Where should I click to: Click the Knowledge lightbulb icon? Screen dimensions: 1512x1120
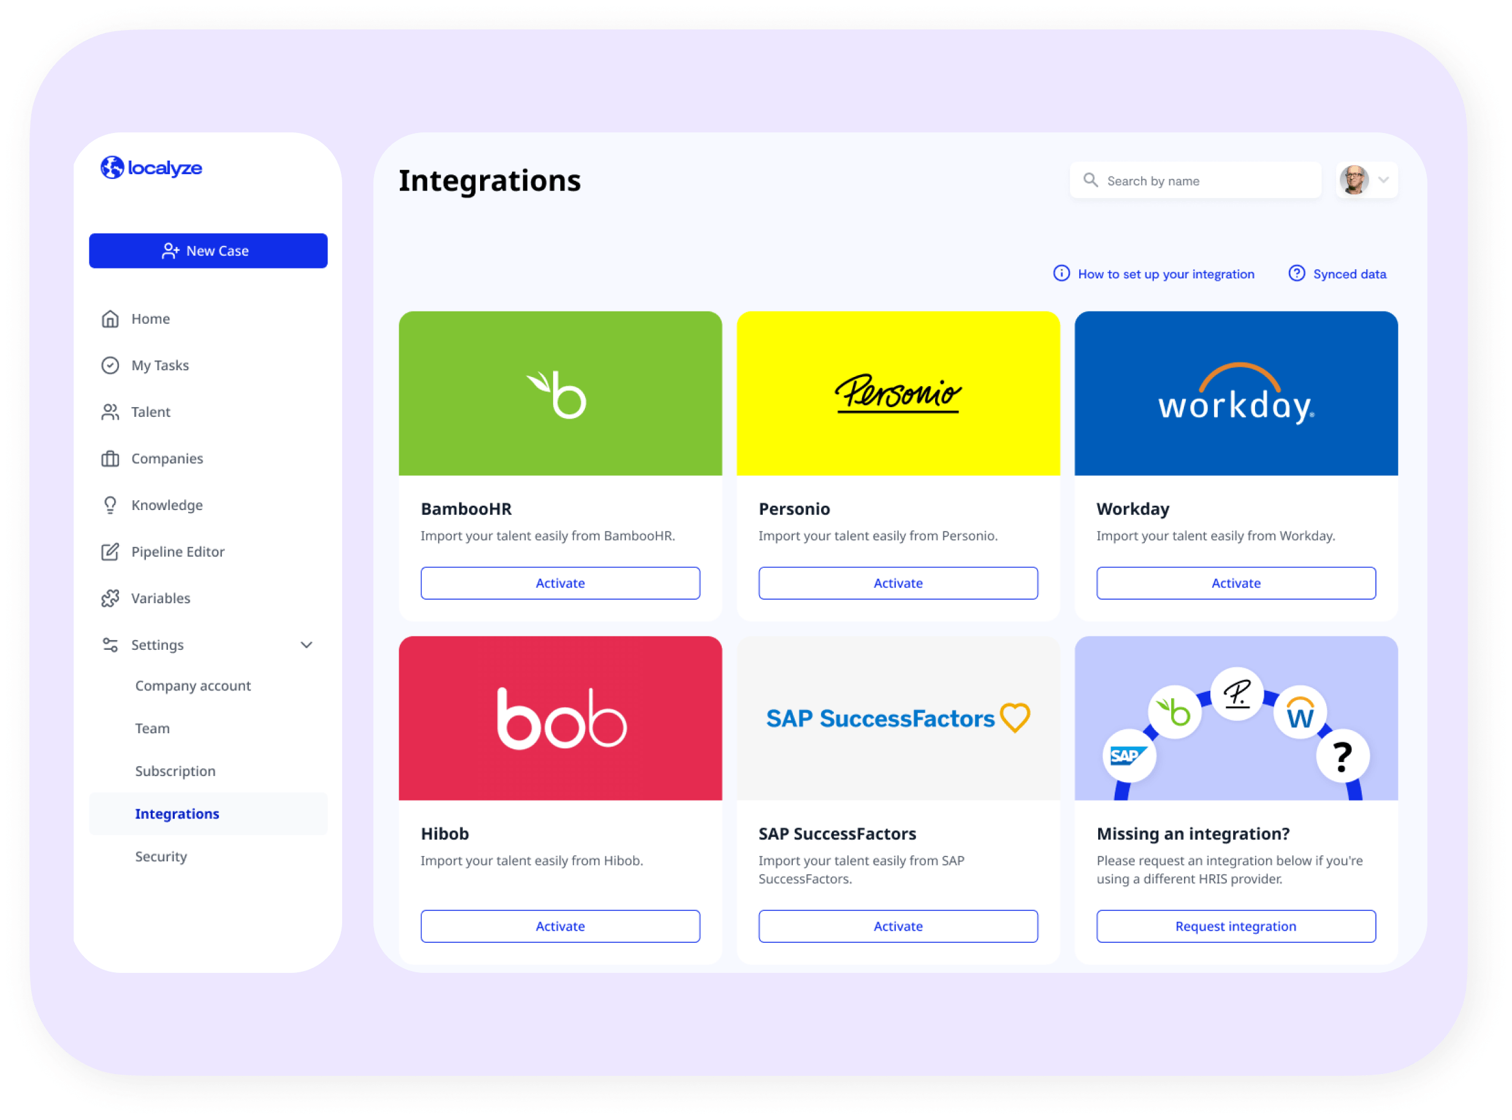point(110,505)
